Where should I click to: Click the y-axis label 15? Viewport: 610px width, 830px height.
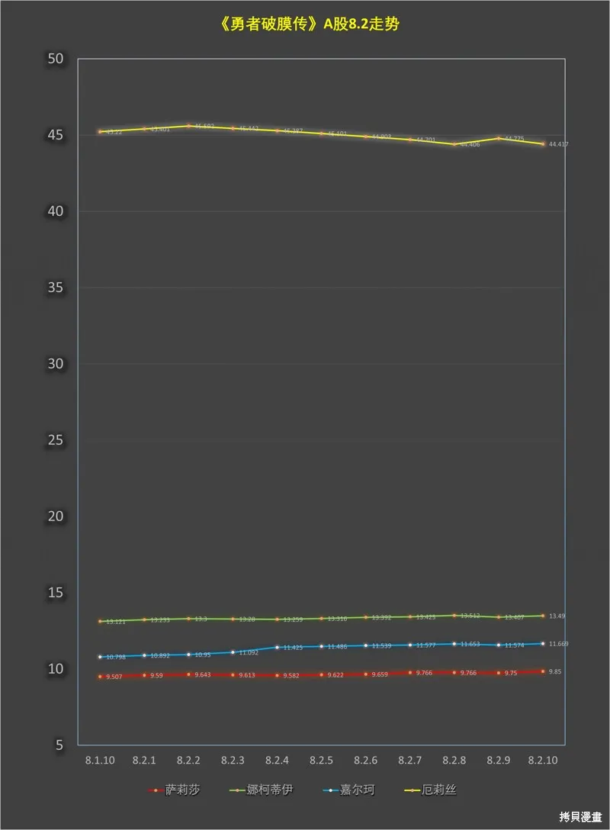(x=55, y=592)
